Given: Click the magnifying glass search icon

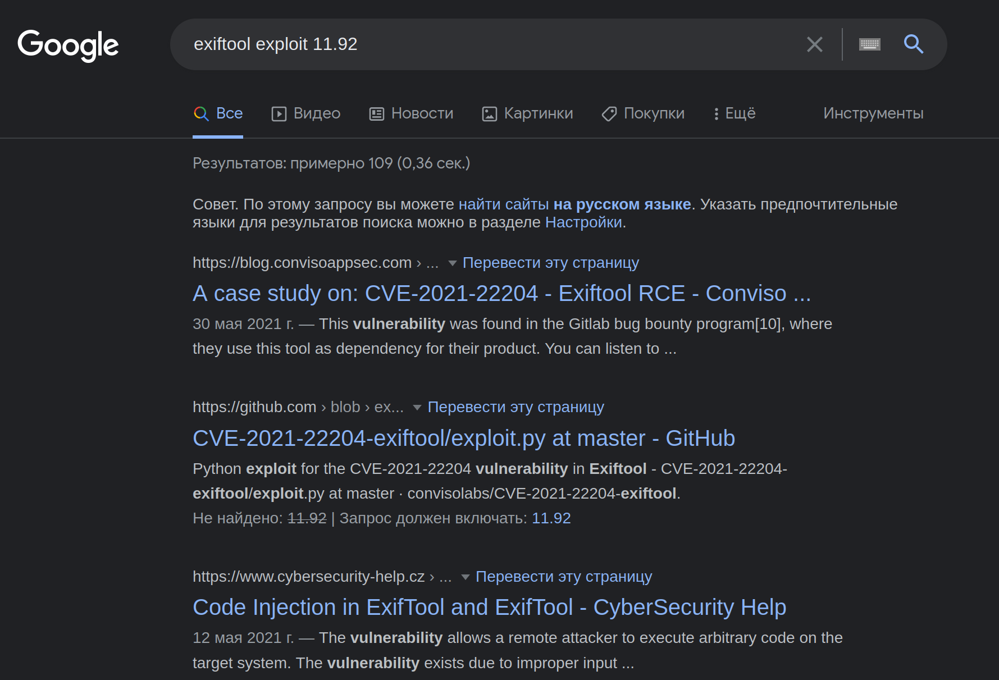Looking at the screenshot, I should tap(913, 44).
